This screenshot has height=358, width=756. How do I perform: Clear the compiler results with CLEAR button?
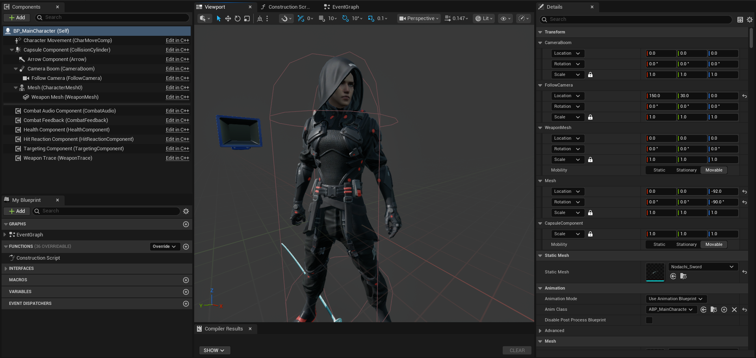tap(517, 351)
